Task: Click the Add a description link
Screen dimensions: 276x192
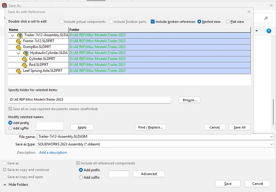Action: point(53,152)
